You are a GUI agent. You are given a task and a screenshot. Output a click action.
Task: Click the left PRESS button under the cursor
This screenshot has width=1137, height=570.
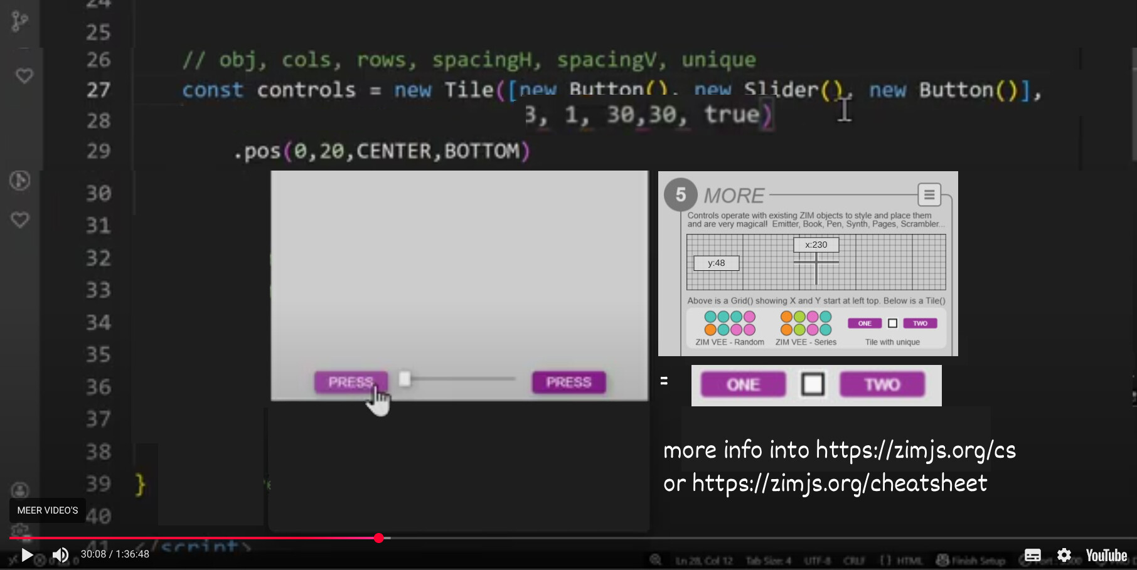click(350, 382)
